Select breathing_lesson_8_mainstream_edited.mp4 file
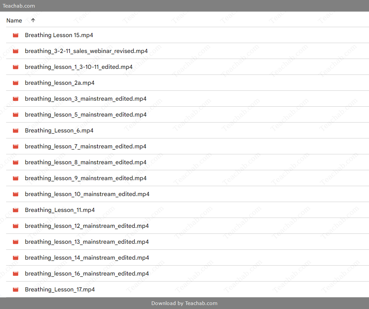Viewport: 369px width, 309px height. (x=85, y=162)
